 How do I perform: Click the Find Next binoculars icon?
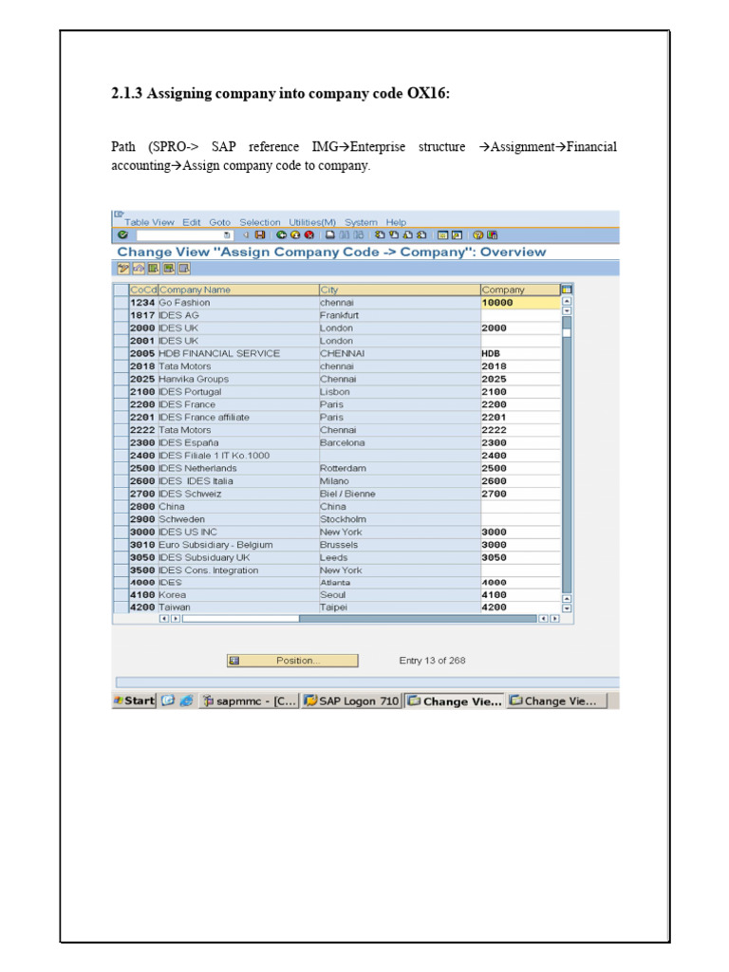pos(358,235)
